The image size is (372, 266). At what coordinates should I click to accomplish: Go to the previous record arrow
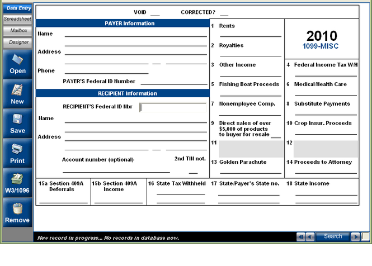(310, 236)
